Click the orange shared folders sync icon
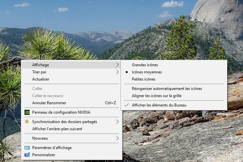The height and width of the screenshot is (162, 243). [27, 121]
